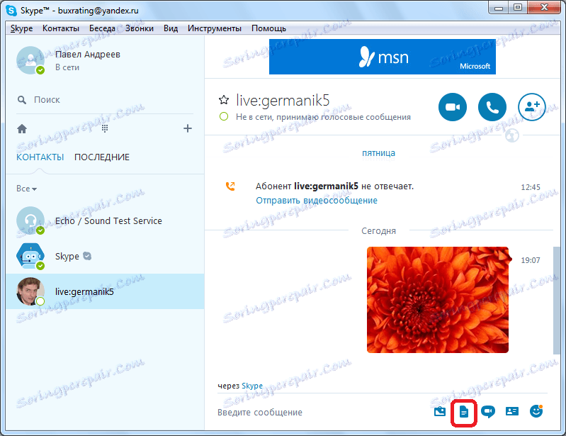Click Echo / Sound Test Service avatar
Screen dimensions: 566x436
[x=30, y=220]
